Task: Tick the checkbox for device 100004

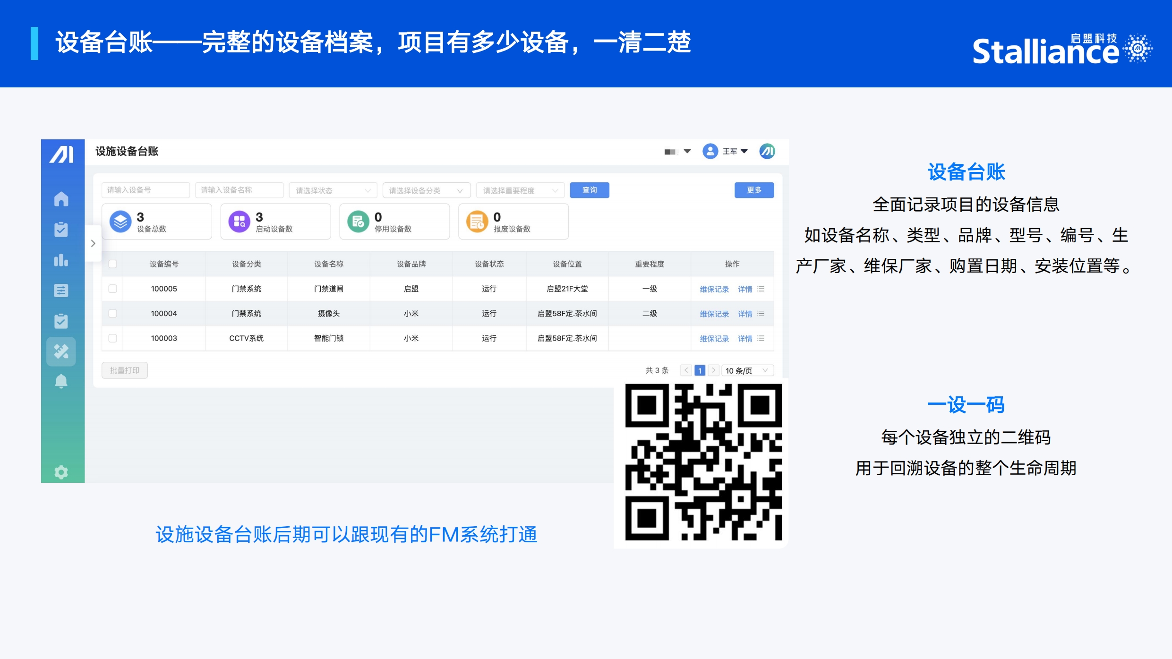Action: pyautogui.click(x=112, y=313)
